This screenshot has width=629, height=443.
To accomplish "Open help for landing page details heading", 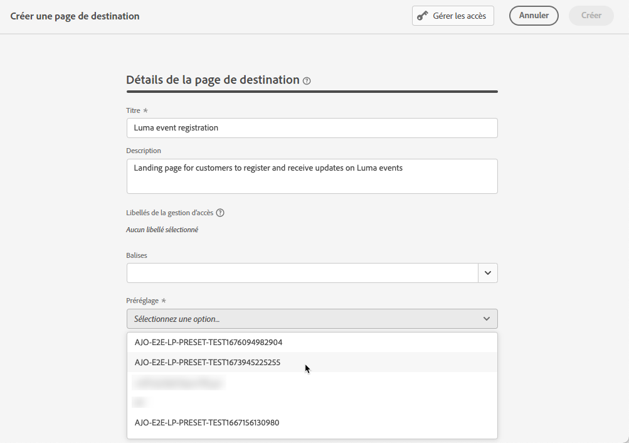I will coord(307,81).
